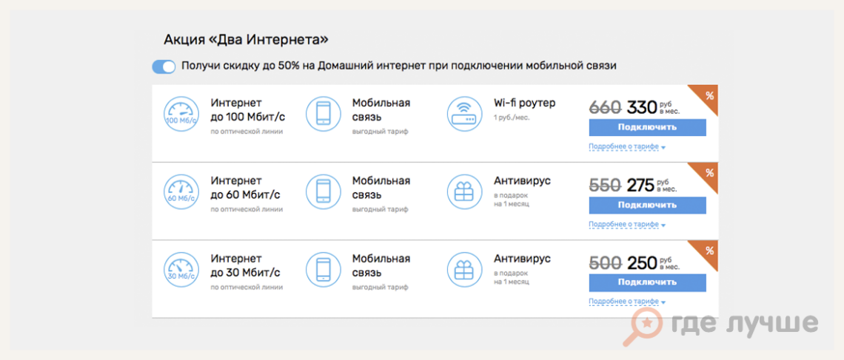This screenshot has width=844, height=360.
Task: Expand «Подробнее о тарифе» for the 275 руб plan
Action: click(626, 224)
